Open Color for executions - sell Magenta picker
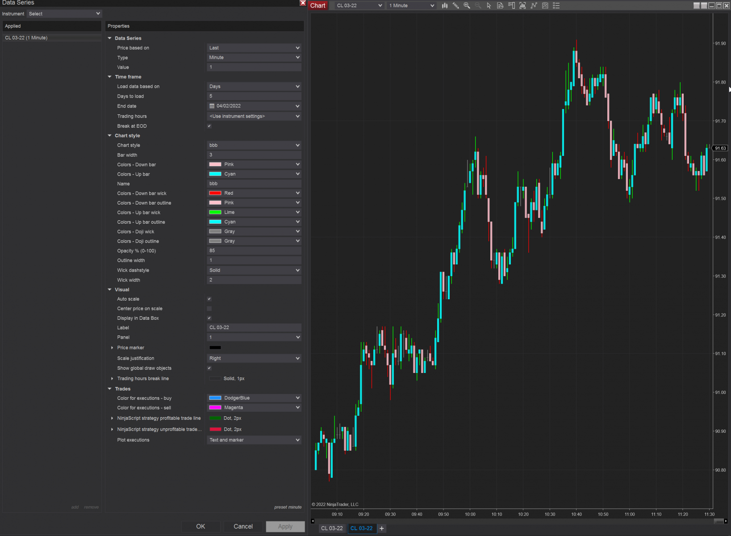This screenshot has width=731, height=536. pyautogui.click(x=254, y=408)
